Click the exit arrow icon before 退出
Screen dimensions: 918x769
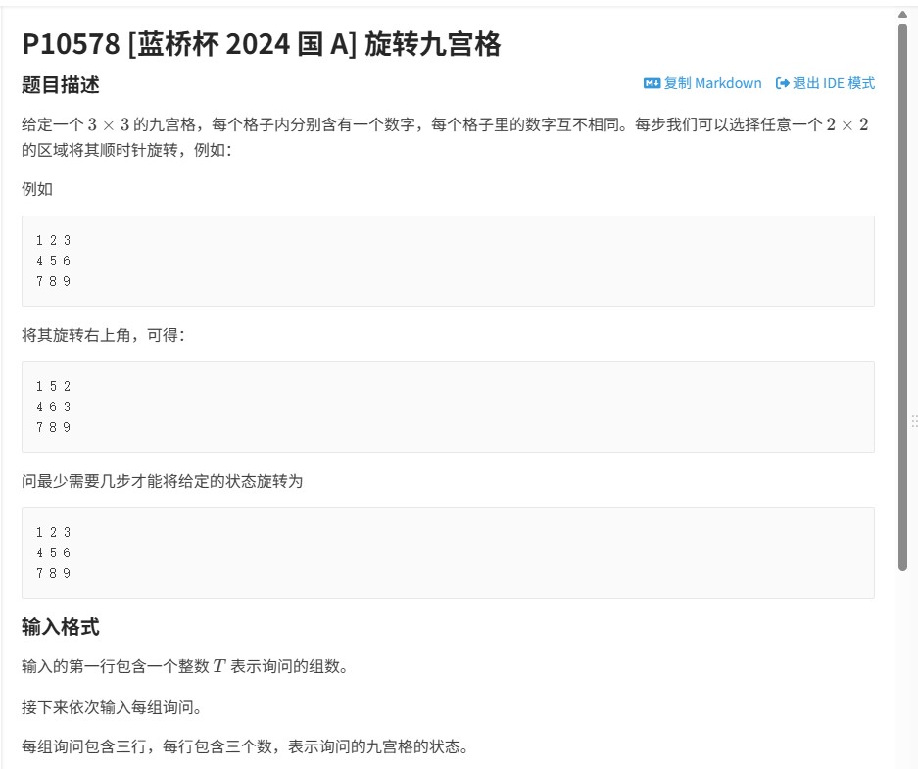[x=782, y=83]
